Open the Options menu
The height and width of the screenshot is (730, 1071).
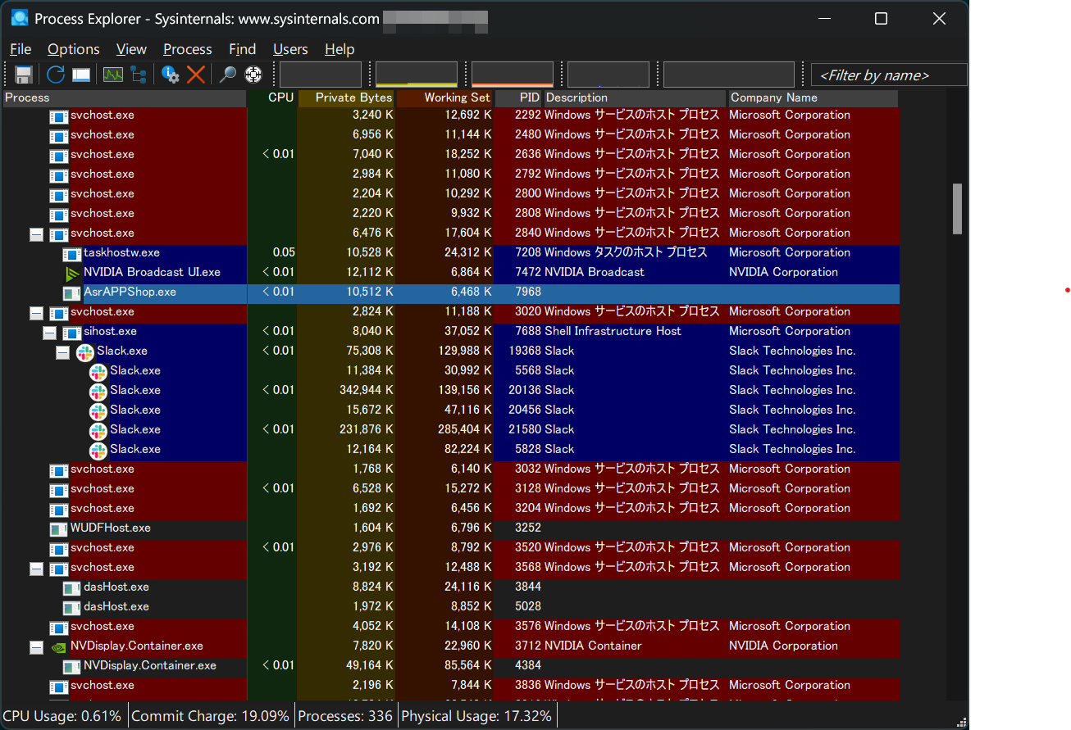tap(74, 49)
